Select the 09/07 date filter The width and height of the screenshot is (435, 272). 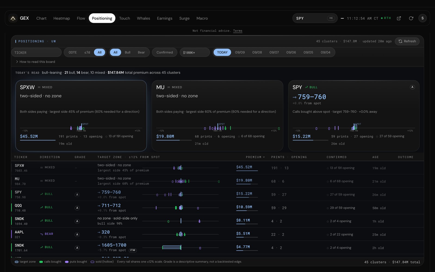coord(274,52)
